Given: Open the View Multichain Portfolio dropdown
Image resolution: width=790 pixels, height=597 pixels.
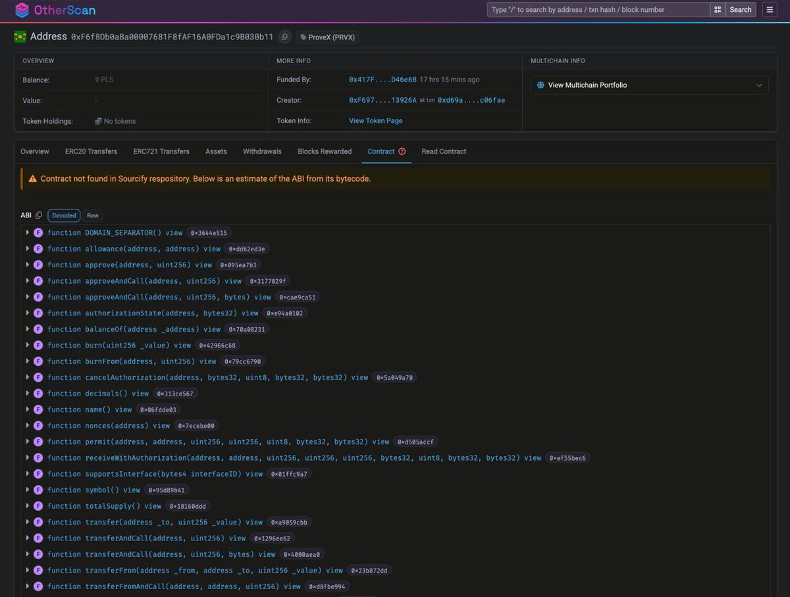Looking at the screenshot, I should tap(650, 85).
